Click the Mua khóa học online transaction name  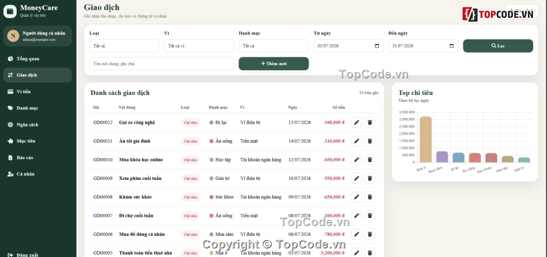pos(141,160)
